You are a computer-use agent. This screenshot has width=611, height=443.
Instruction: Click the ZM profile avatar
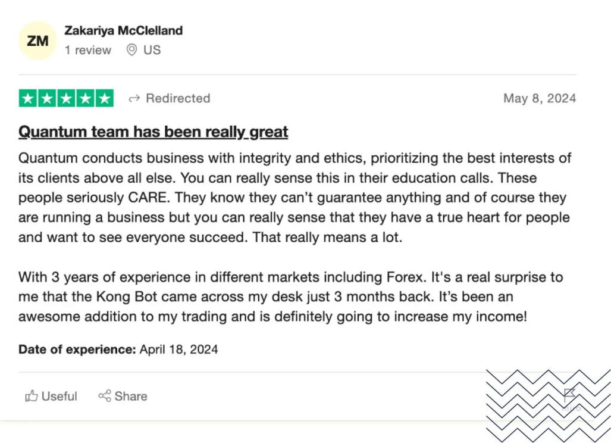pyautogui.click(x=37, y=41)
